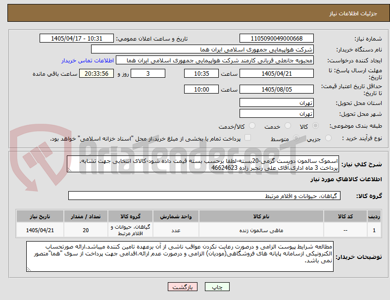This screenshot has width=390, height=300.
Task: Click the گروه کالا goods group field
Action: coord(204,196)
